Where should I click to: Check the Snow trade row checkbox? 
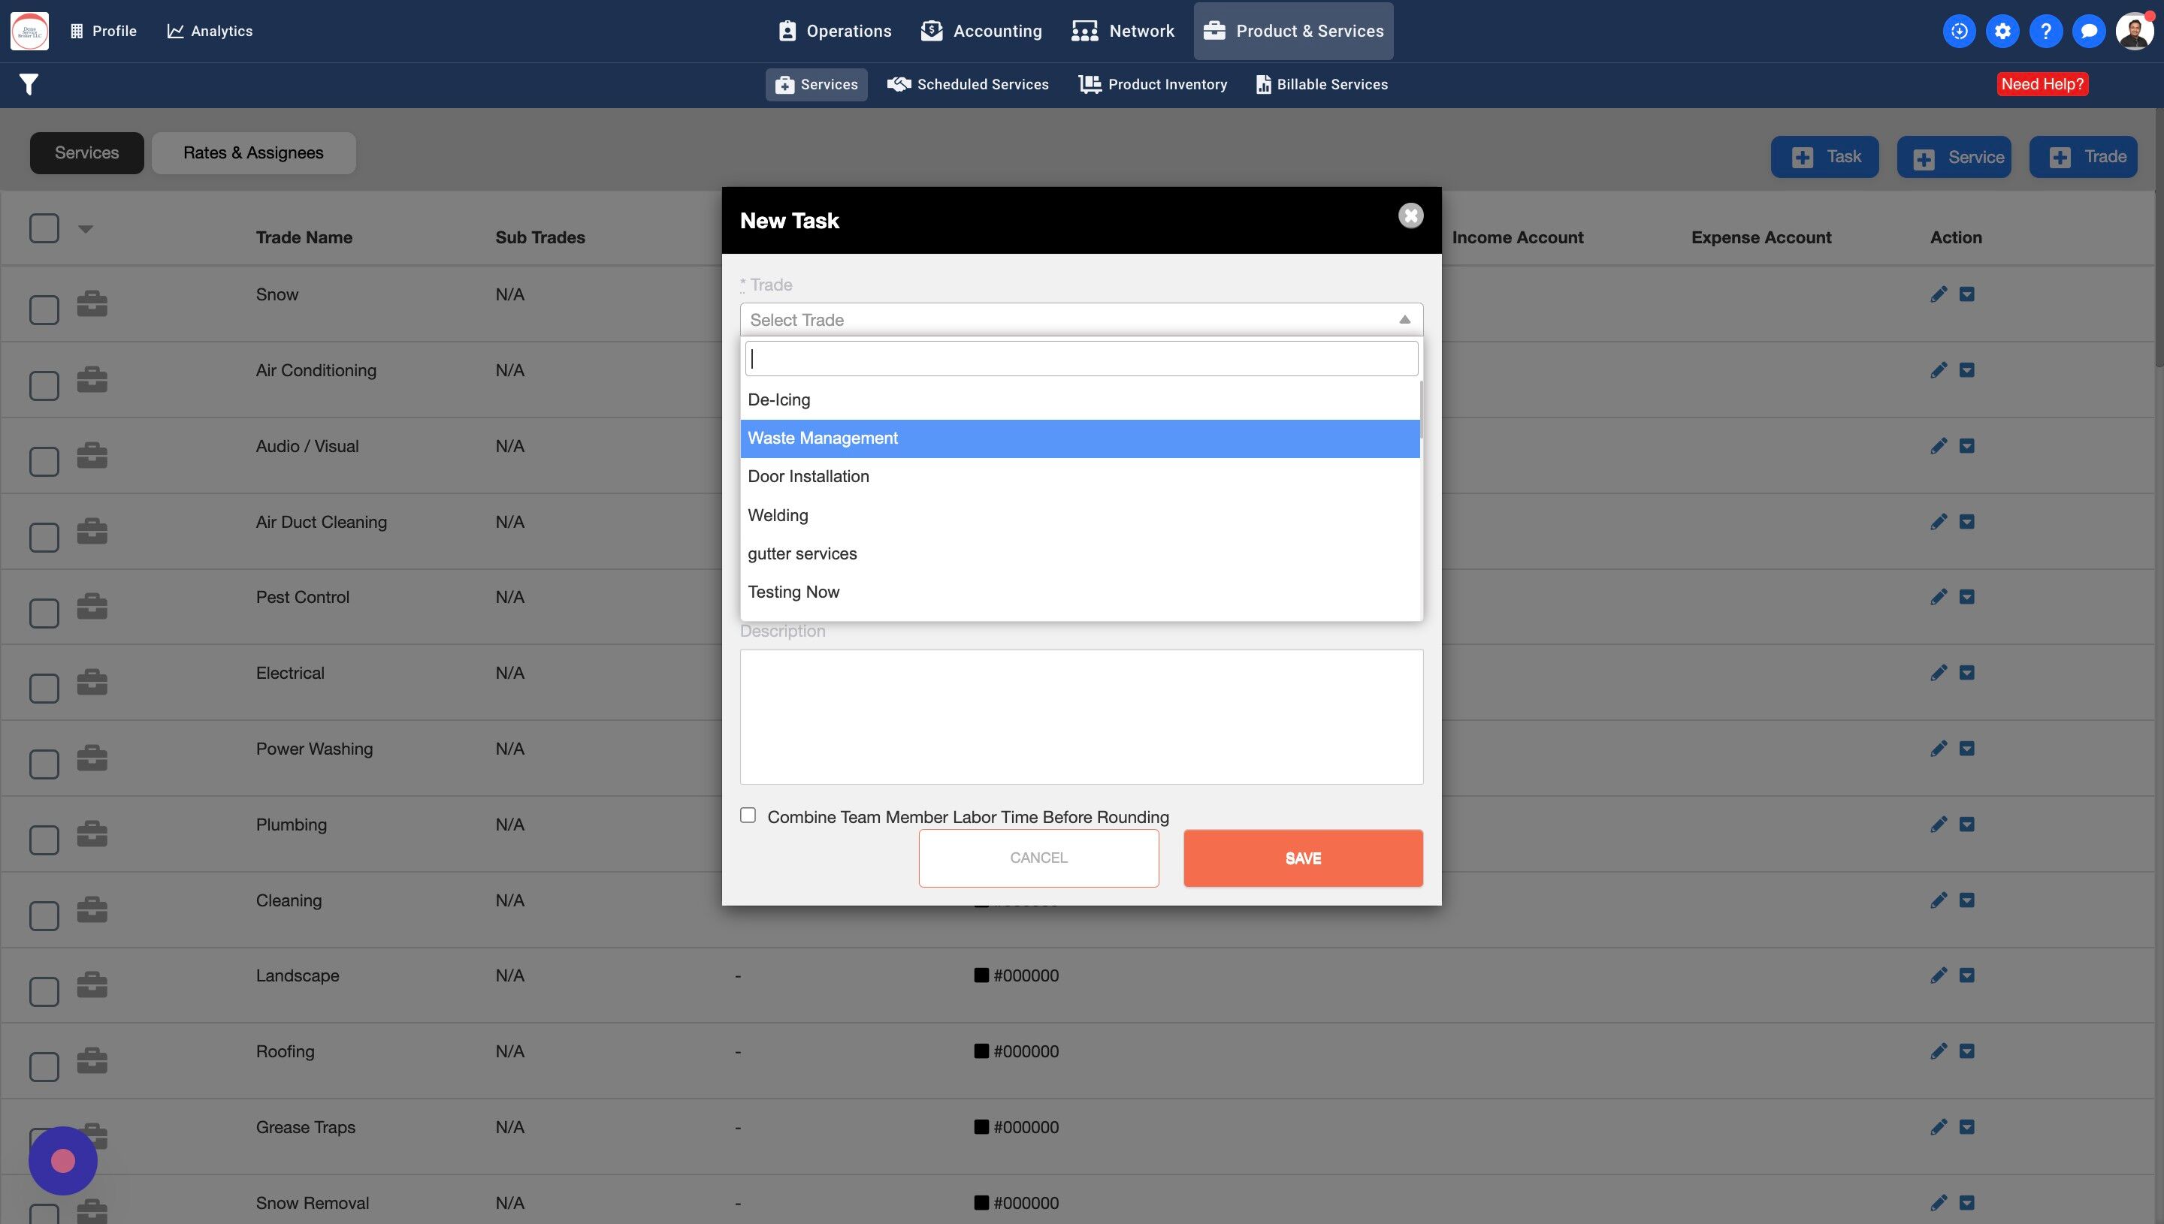[44, 309]
